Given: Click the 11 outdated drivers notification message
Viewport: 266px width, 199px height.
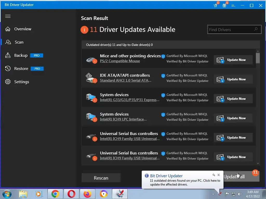Looking at the screenshot, I should point(185,183).
